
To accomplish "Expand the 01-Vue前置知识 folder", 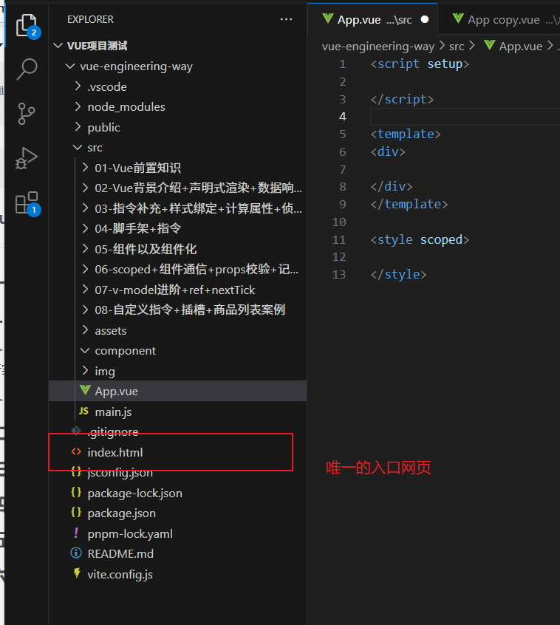I will (x=85, y=168).
